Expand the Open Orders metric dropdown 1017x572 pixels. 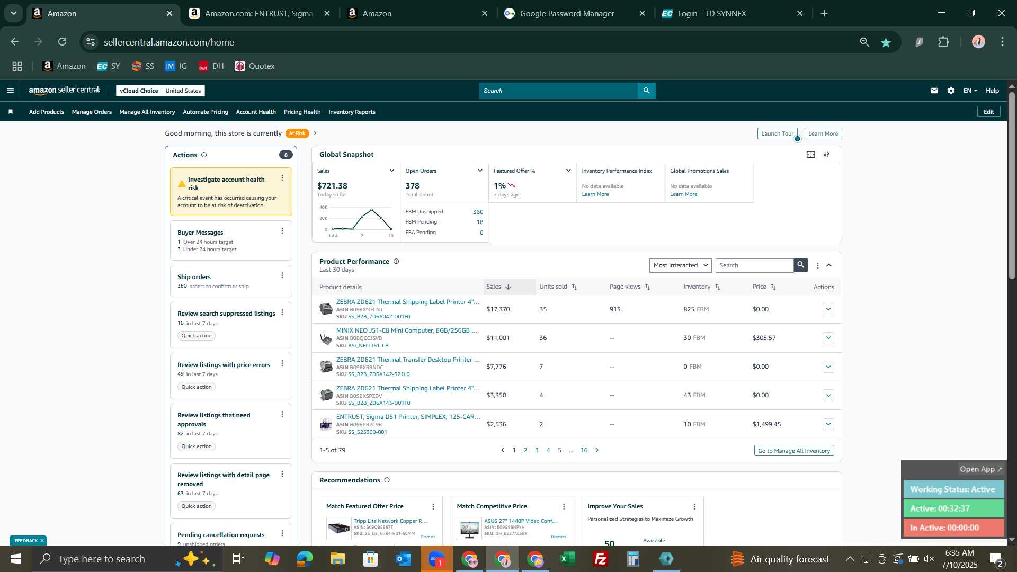click(480, 171)
